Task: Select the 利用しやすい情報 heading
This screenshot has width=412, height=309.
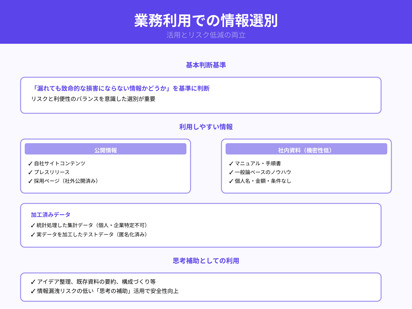Action: click(x=206, y=127)
